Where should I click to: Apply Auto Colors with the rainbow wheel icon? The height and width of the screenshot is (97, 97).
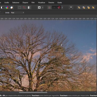7,7
